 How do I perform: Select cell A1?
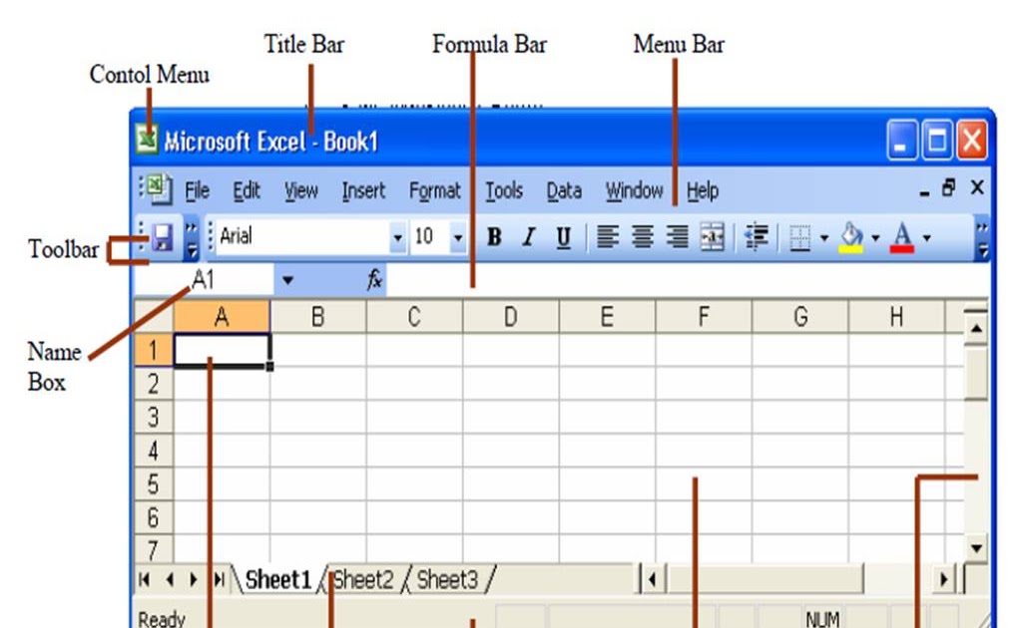point(223,350)
